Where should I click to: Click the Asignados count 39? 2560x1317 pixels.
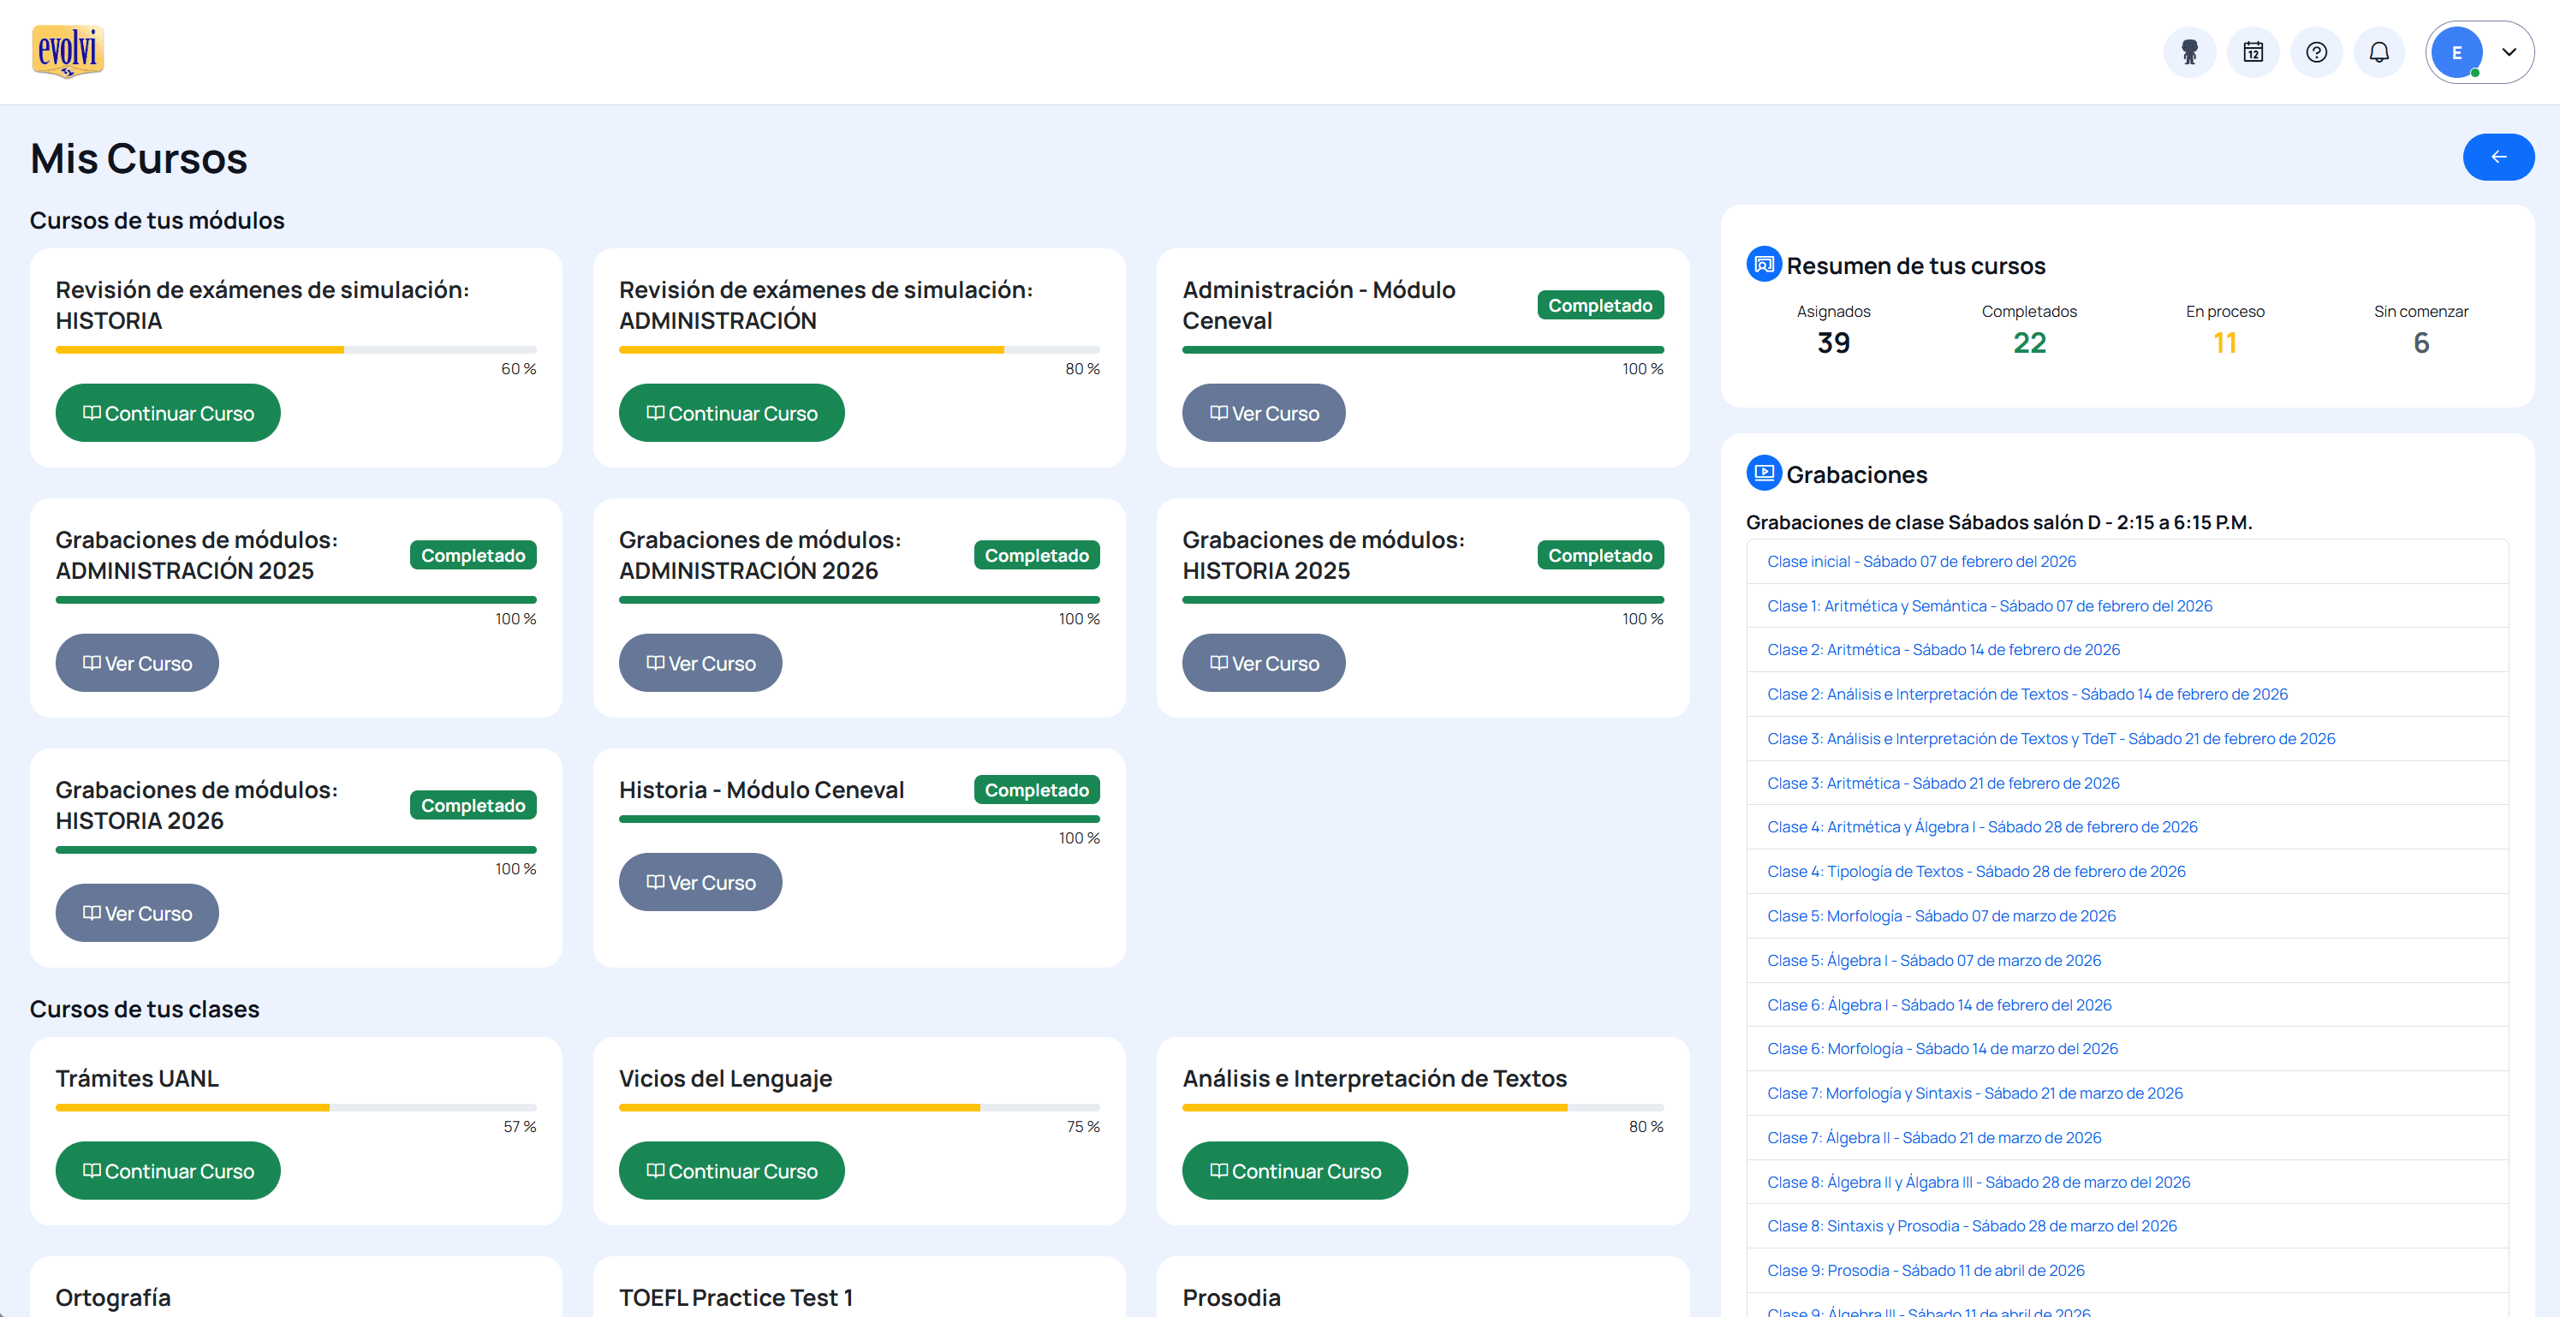click(1834, 343)
